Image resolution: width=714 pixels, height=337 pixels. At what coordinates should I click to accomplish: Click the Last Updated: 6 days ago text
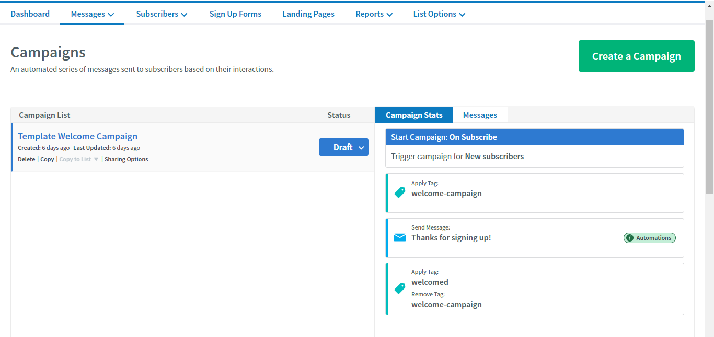coord(107,148)
